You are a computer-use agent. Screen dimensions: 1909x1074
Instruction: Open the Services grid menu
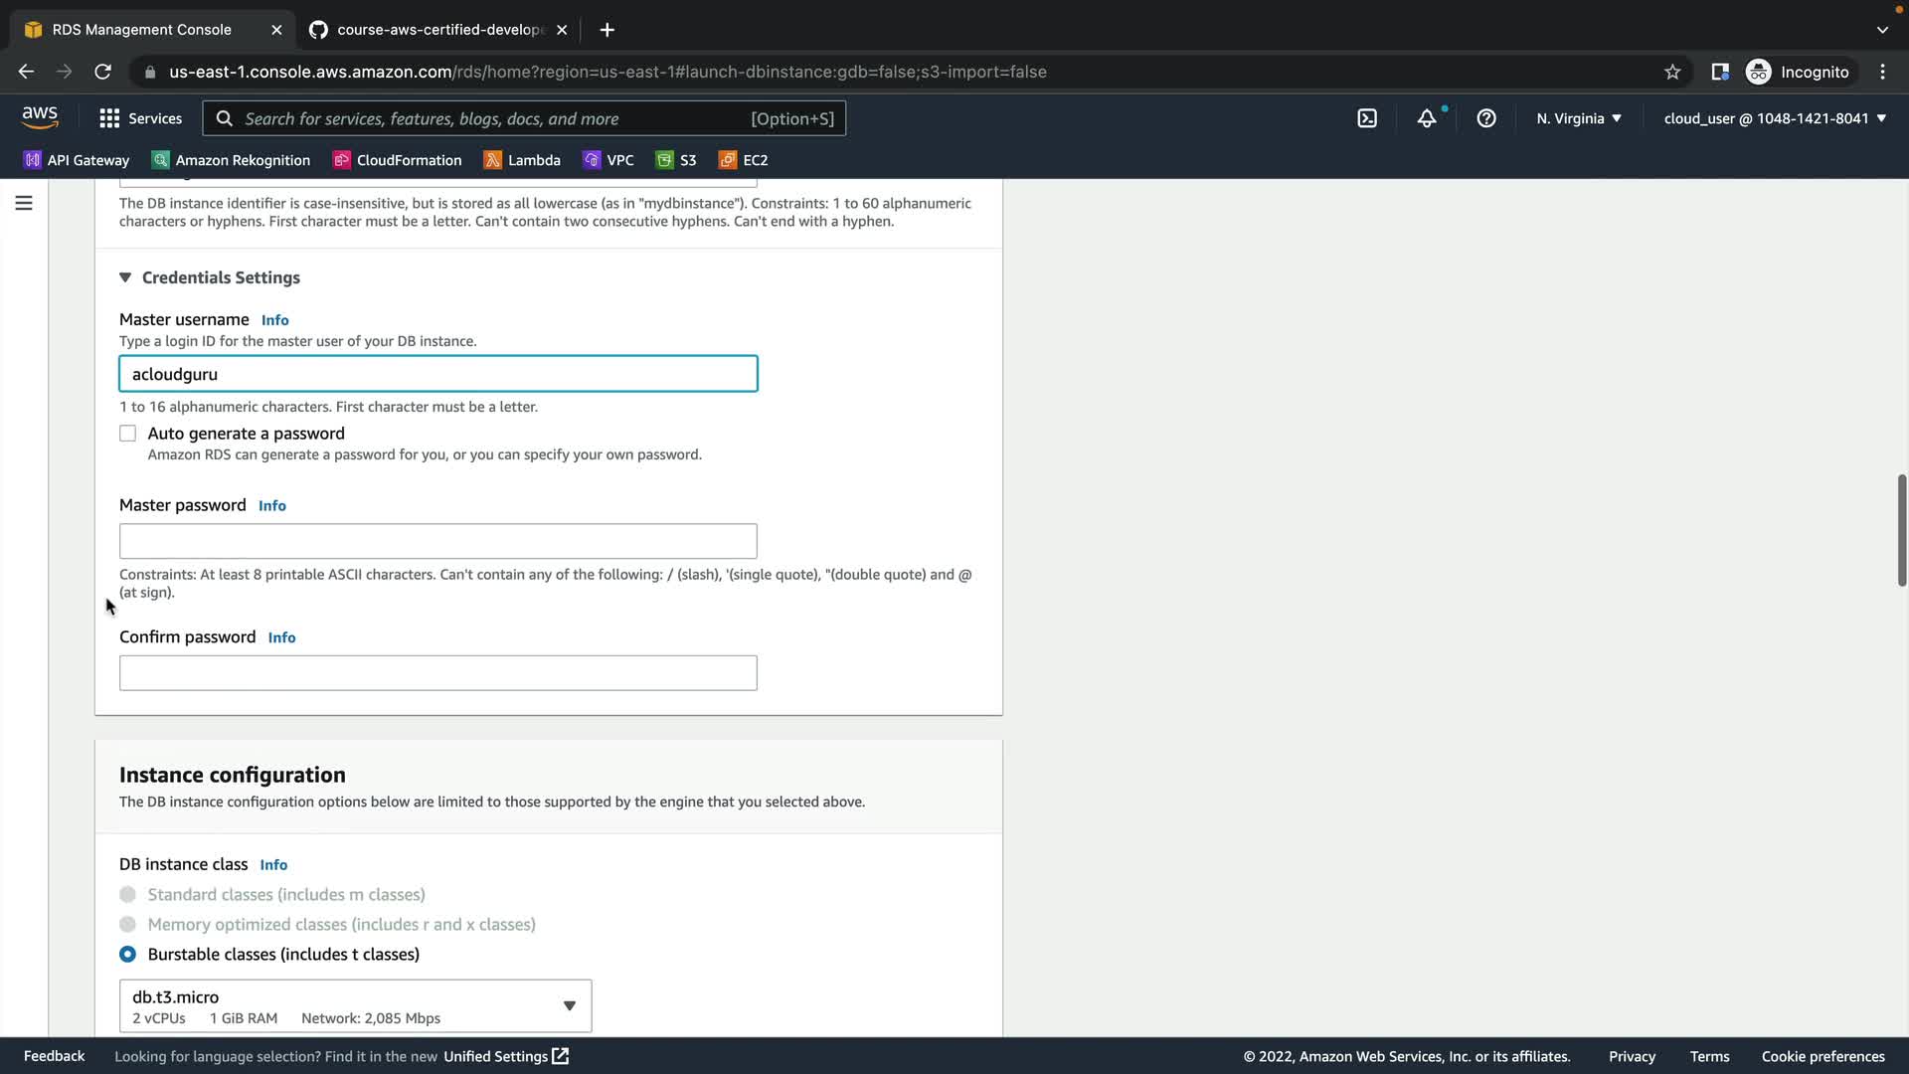pos(140,118)
